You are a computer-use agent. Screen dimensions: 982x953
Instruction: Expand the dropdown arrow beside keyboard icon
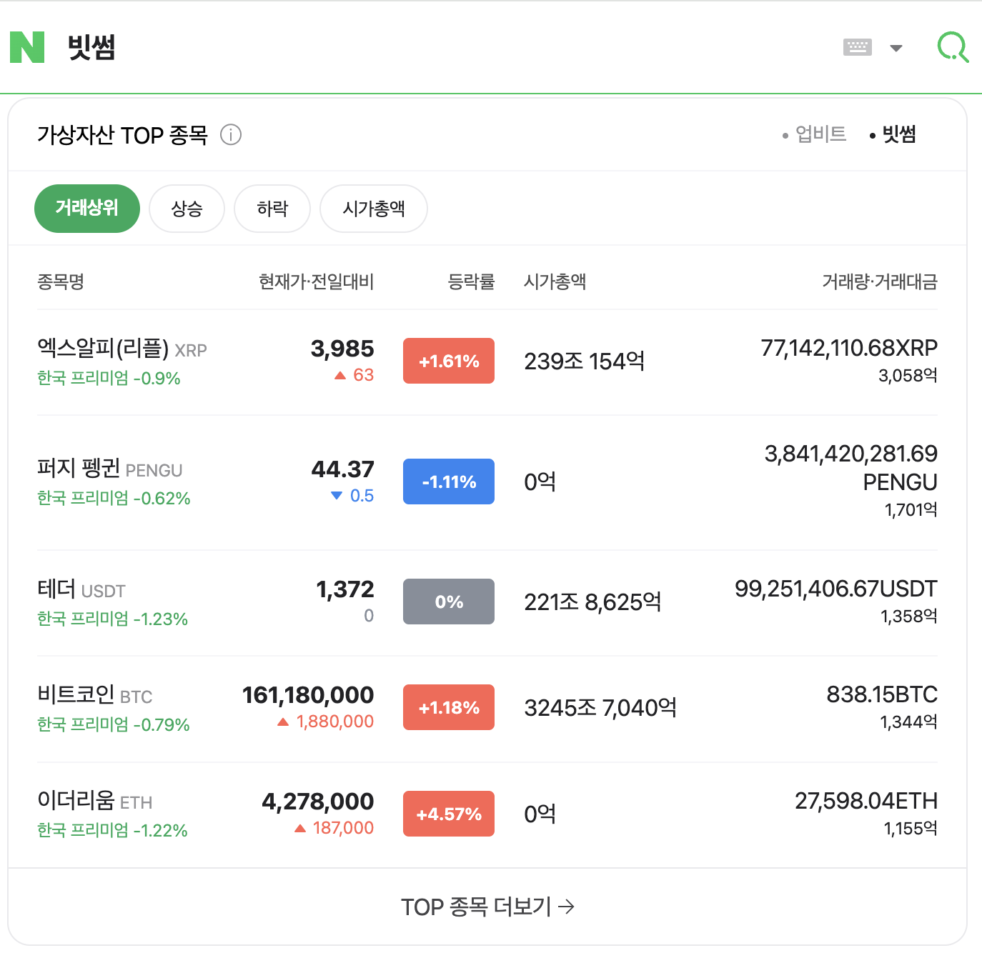896,48
